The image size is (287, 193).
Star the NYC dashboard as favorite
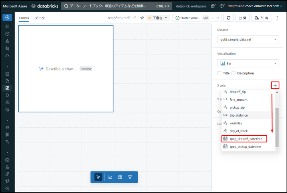click(x=142, y=18)
